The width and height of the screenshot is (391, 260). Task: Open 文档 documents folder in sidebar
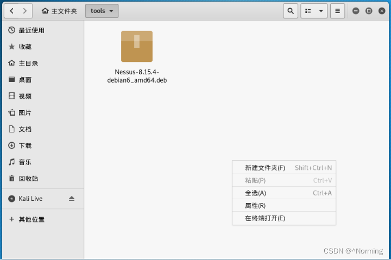coord(43,129)
